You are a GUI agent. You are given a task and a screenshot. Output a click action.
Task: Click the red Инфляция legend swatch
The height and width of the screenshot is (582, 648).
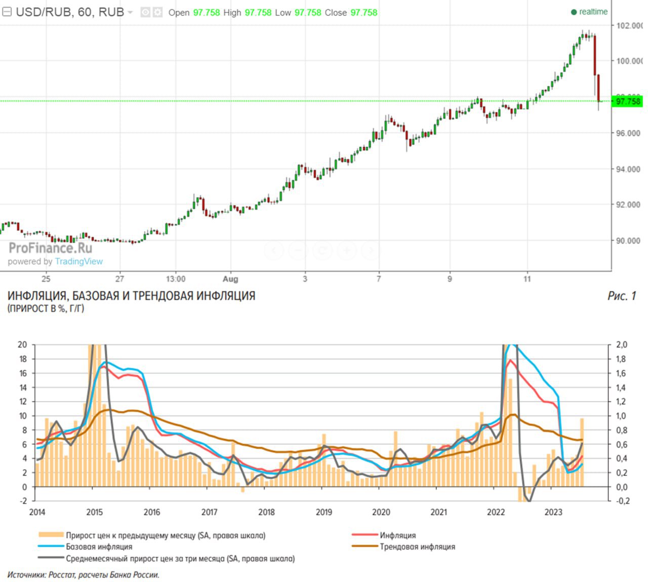[x=364, y=535]
